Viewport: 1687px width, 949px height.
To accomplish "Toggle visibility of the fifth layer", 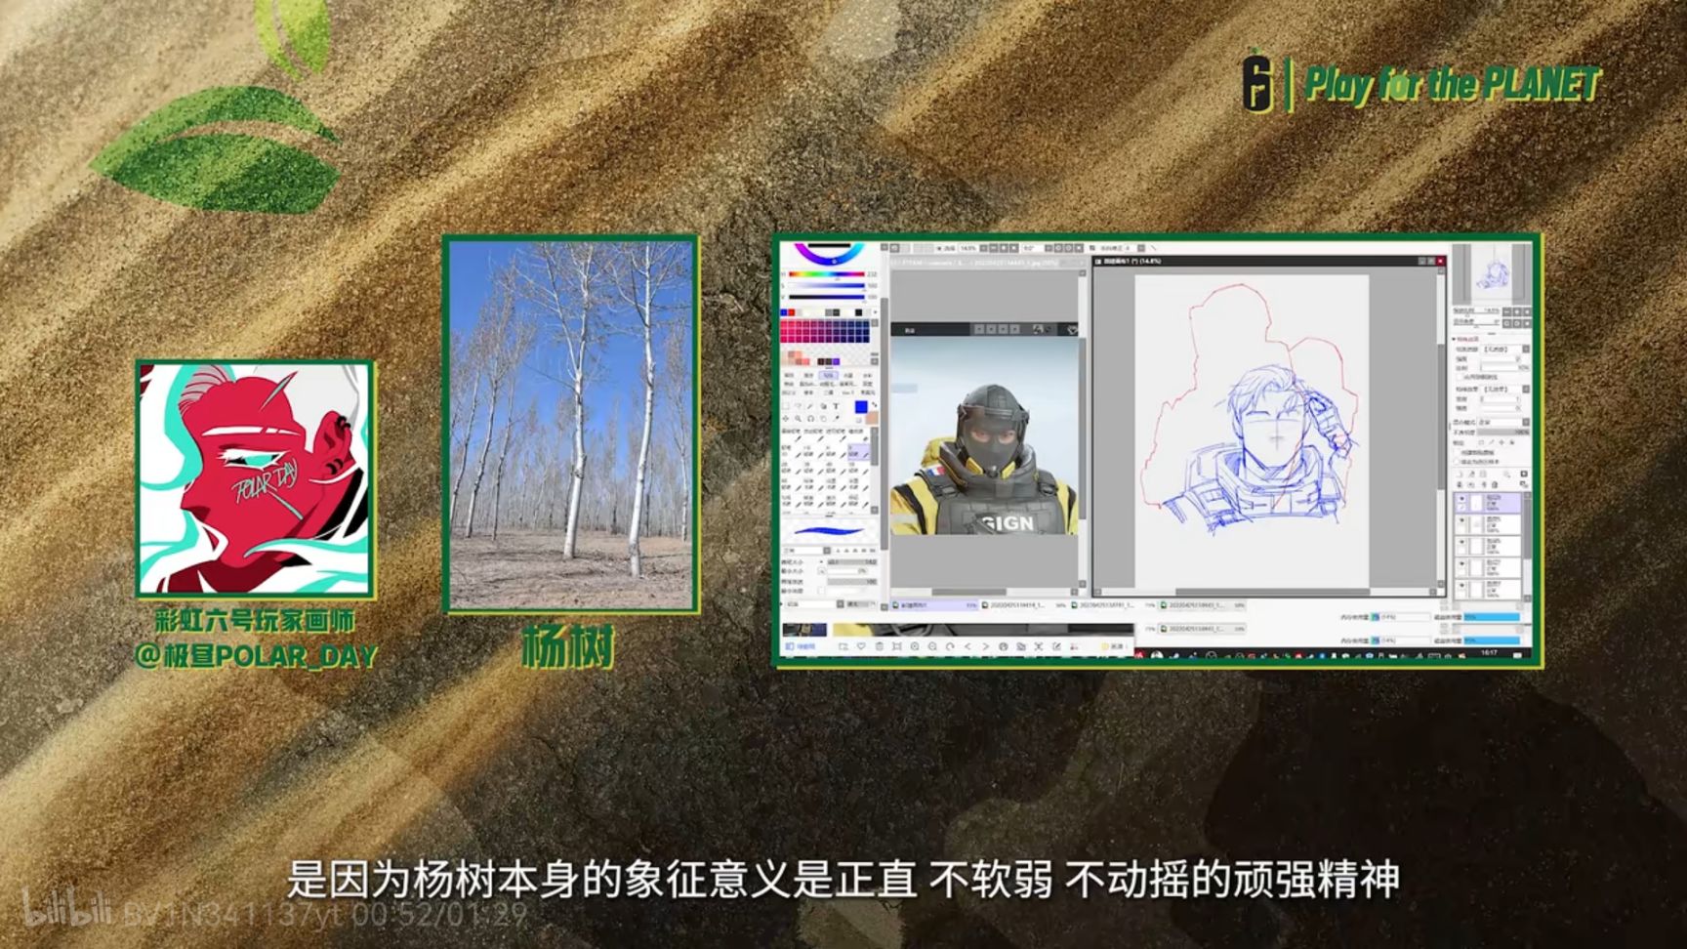I will (x=1461, y=585).
